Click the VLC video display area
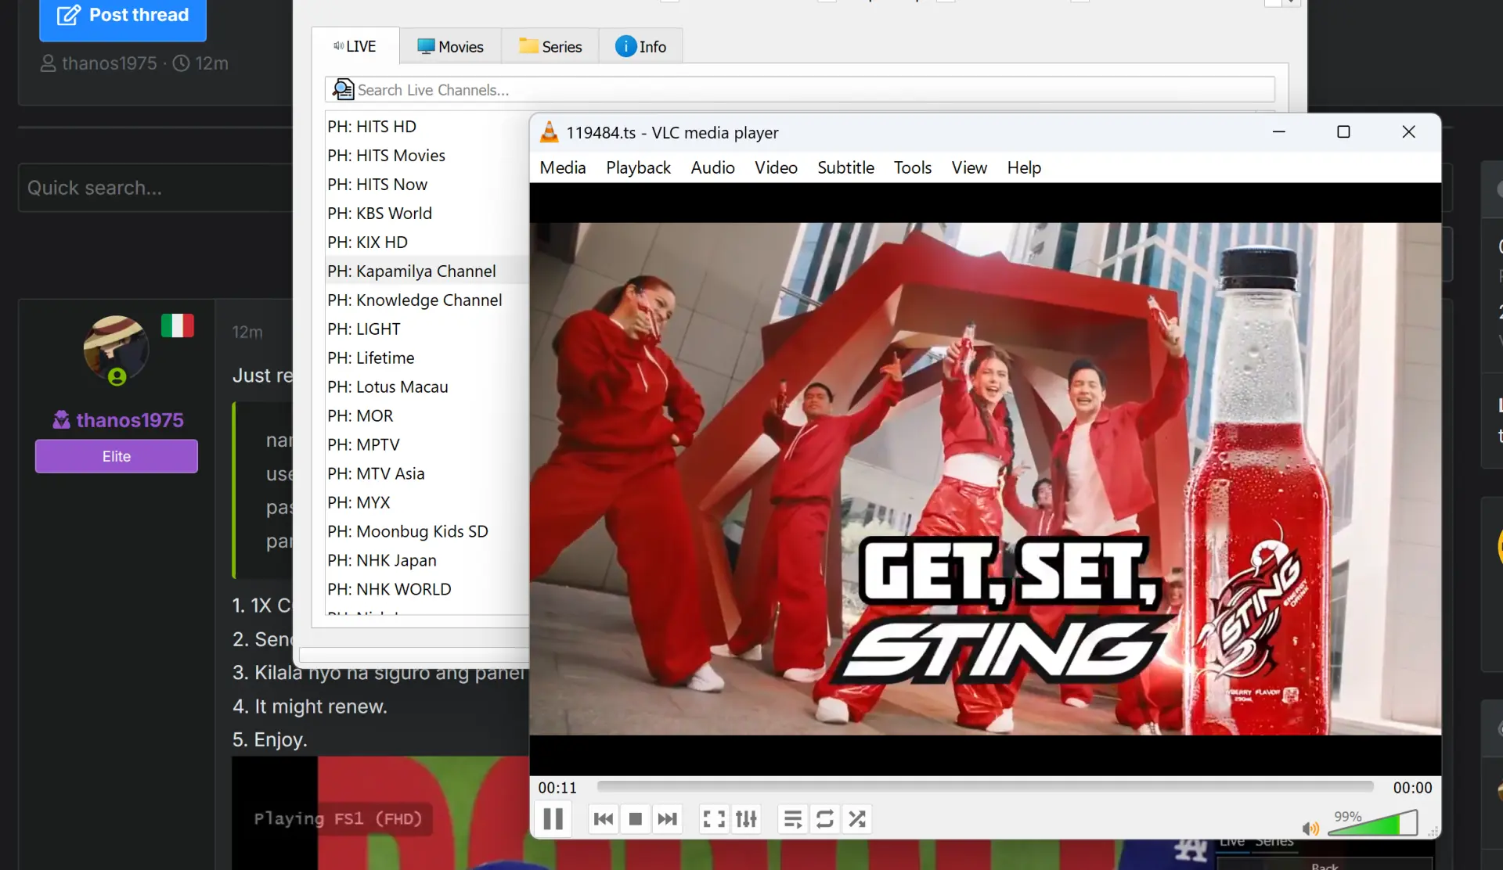The image size is (1503, 870). [985, 479]
